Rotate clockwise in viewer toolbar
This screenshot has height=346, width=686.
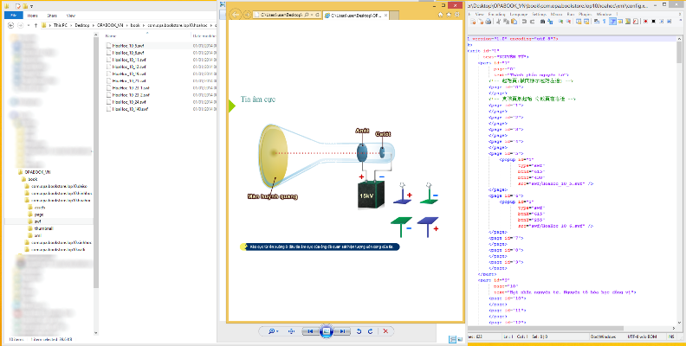point(371,331)
